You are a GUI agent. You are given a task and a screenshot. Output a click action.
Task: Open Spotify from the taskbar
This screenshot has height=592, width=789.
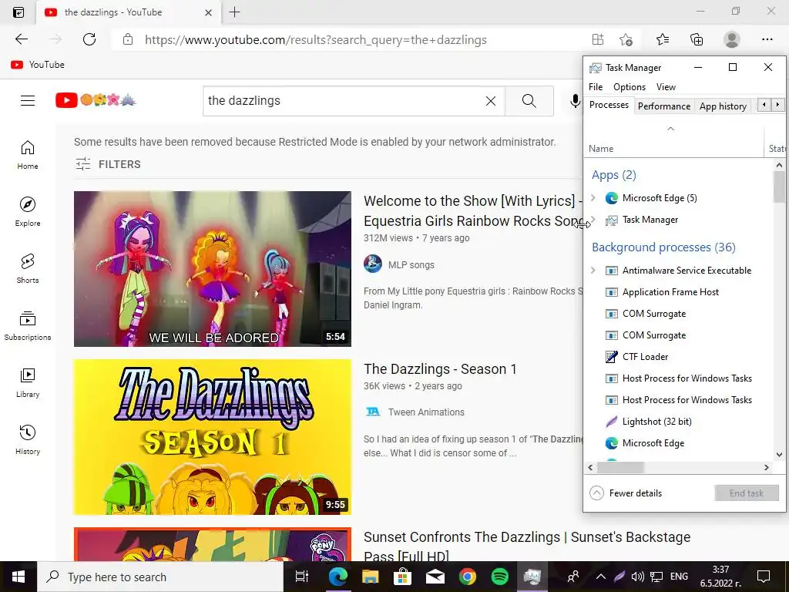click(499, 577)
